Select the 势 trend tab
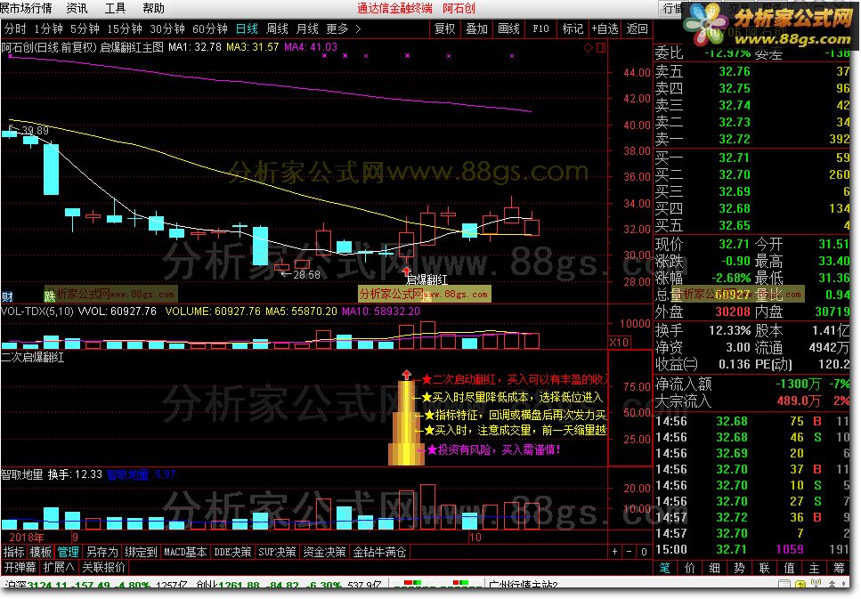Viewport: 861px width, 599px height. pos(739,568)
